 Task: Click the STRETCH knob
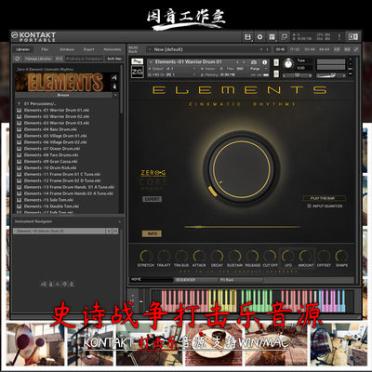pos(146,256)
